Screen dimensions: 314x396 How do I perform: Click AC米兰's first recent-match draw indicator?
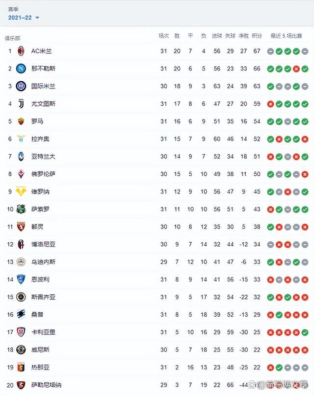pos(270,51)
